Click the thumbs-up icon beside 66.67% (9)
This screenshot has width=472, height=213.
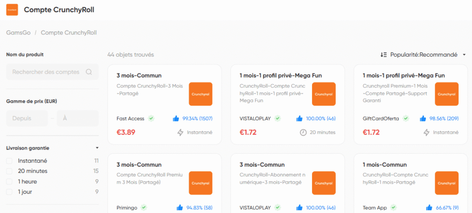click(x=429, y=207)
